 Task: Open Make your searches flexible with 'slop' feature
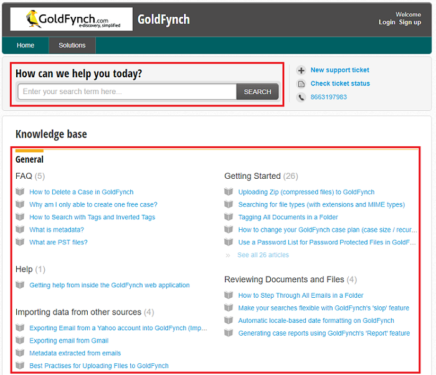click(324, 308)
